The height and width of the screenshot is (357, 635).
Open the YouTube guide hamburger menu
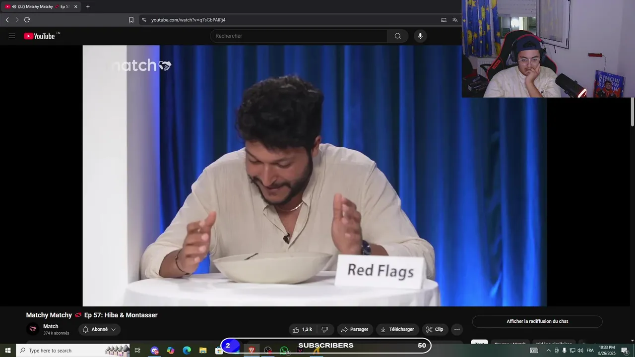pos(12,36)
